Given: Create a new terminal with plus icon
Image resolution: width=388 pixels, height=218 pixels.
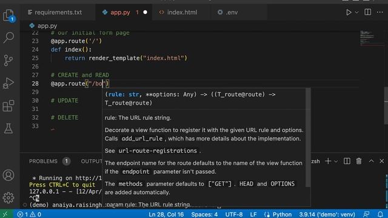Looking at the screenshot, I should point(328,161).
